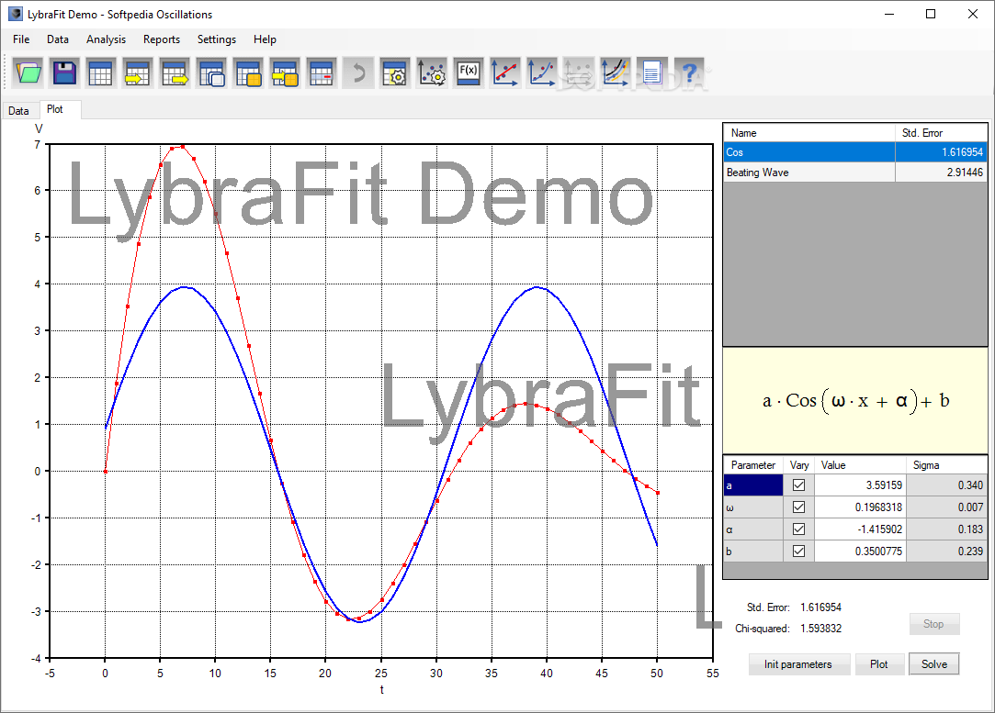
Task: Click the report document icon
Action: [x=651, y=72]
